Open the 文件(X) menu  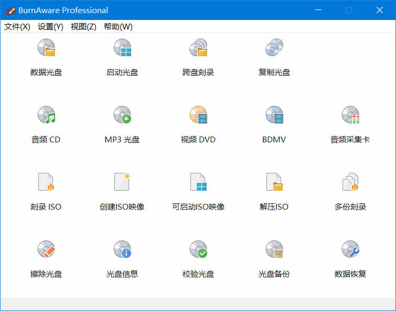(17, 27)
